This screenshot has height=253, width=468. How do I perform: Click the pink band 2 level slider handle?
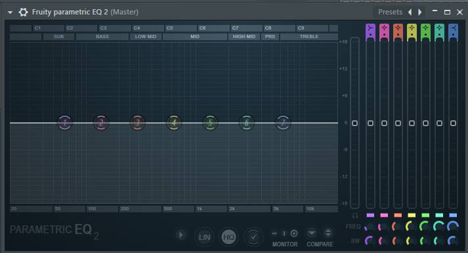384,123
